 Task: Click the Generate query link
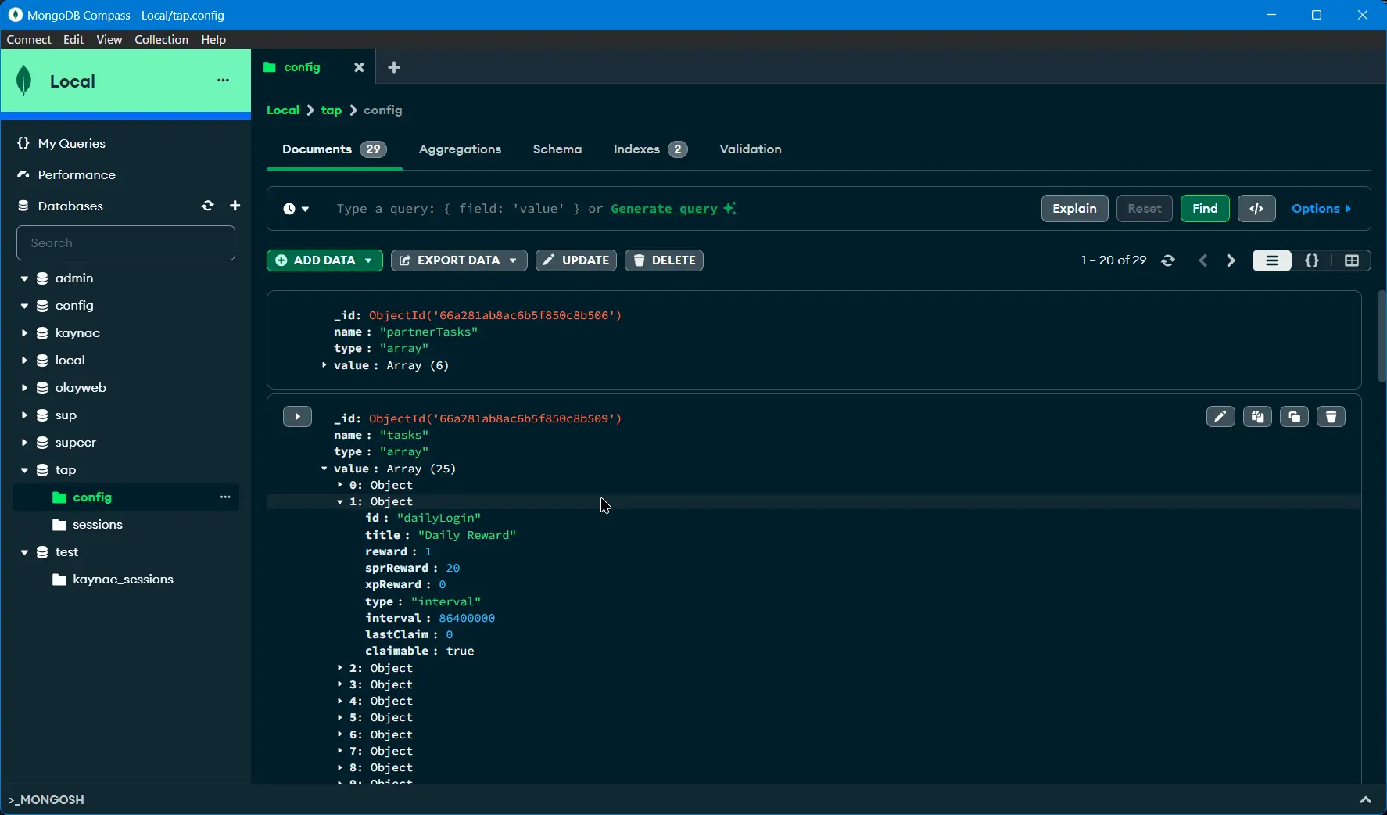point(664,209)
